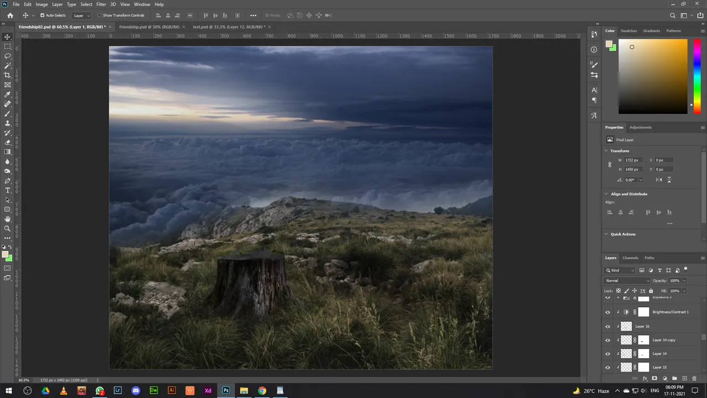Viewport: 707px width, 398px height.
Task: Select the Frame tool
Action: 7,85
